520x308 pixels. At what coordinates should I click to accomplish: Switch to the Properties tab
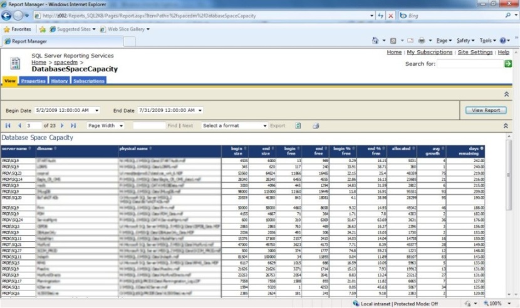33,81
